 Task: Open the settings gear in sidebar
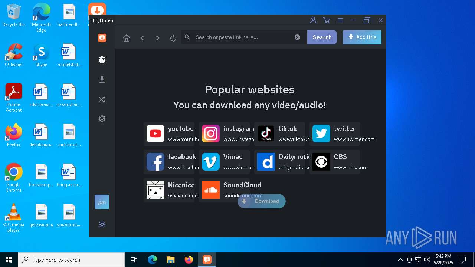(102, 119)
